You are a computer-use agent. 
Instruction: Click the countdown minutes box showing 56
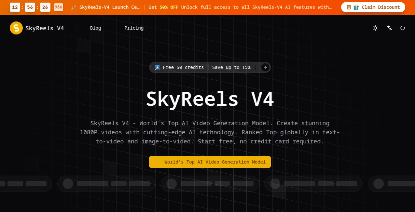pos(30,7)
